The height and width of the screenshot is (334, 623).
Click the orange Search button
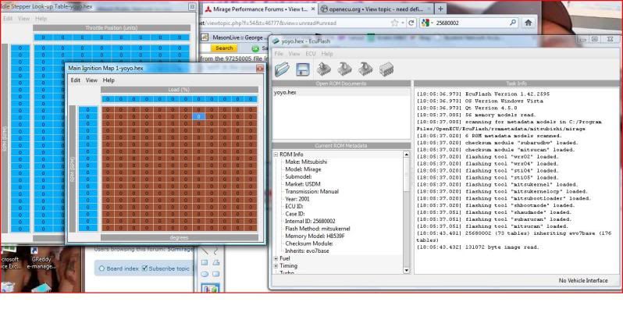(x=225, y=48)
